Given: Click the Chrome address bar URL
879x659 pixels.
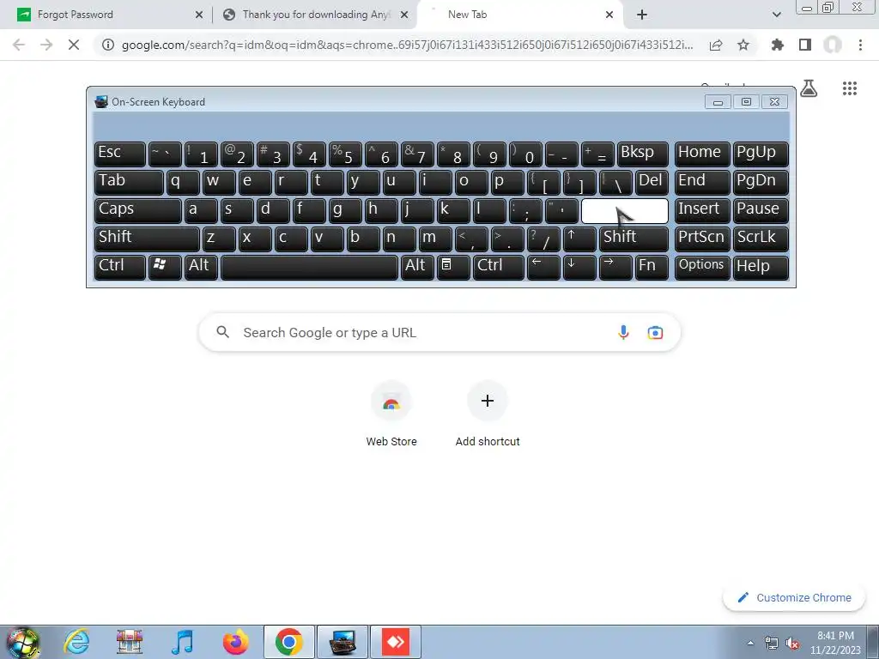Looking at the screenshot, I should [x=407, y=45].
